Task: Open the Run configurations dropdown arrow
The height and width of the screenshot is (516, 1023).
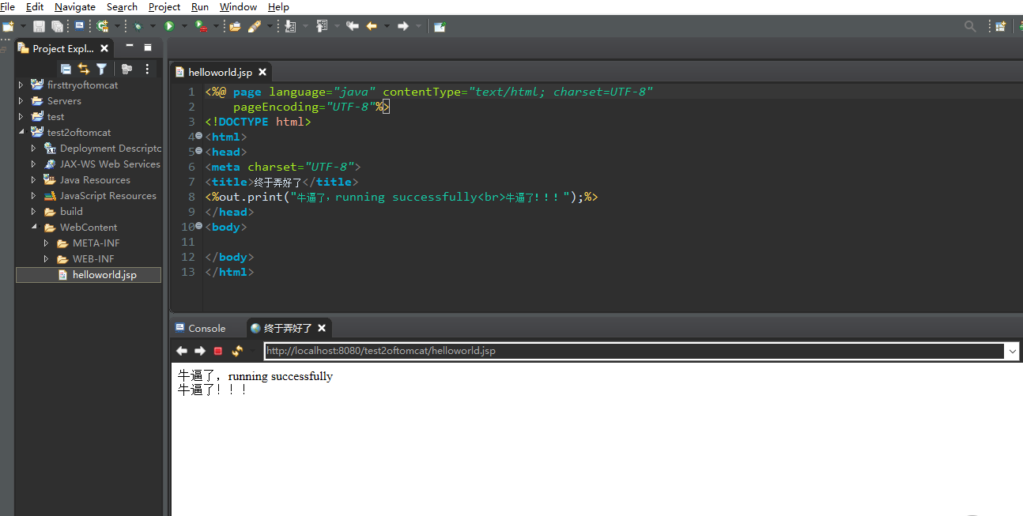Action: tap(184, 25)
